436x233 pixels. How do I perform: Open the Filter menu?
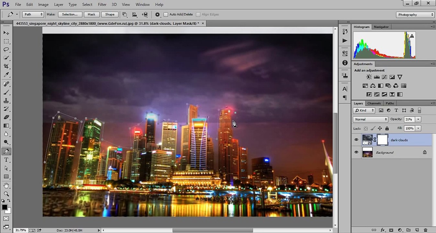pyautogui.click(x=102, y=5)
